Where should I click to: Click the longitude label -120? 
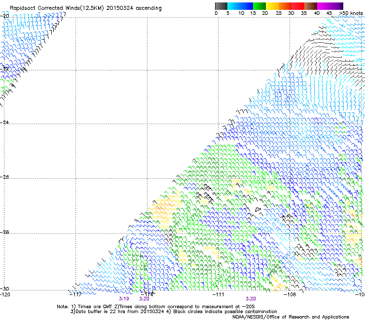coord(5,294)
